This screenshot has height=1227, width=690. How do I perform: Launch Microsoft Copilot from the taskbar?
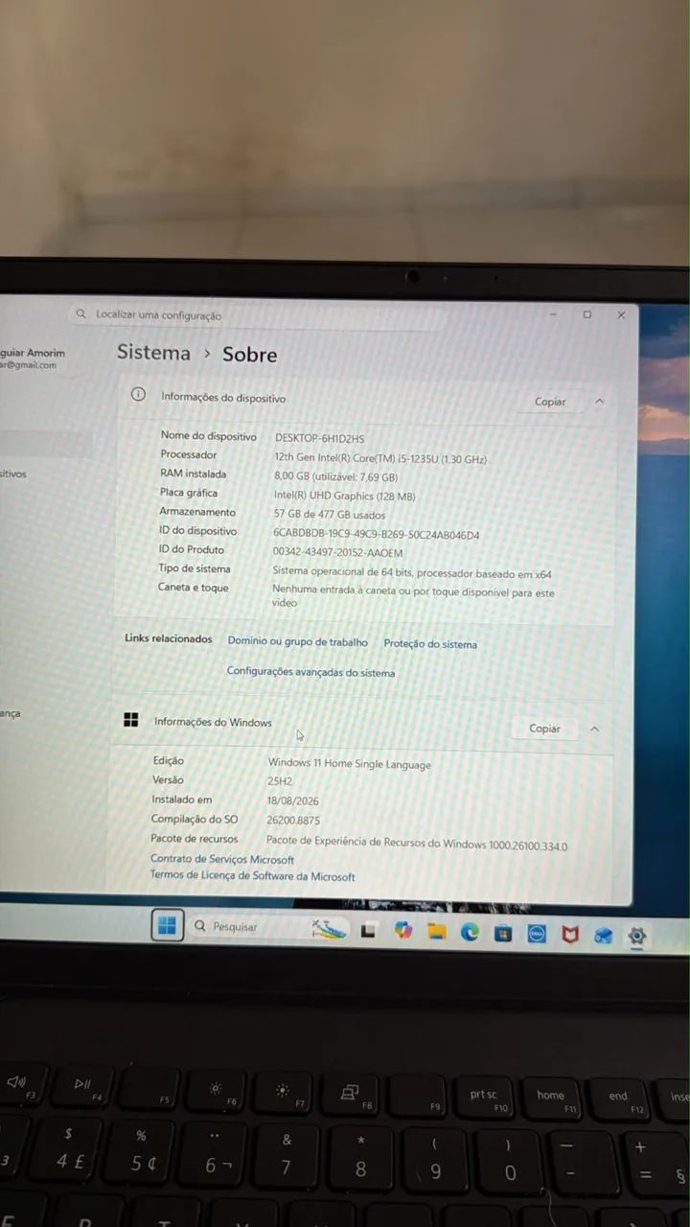coord(402,930)
